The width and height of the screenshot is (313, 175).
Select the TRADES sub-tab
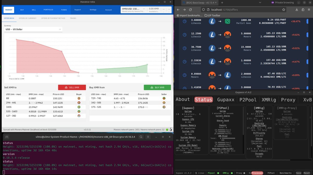(73, 18)
